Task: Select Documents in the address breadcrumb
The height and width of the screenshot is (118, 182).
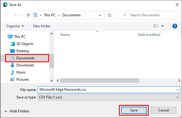Action: point(71,15)
